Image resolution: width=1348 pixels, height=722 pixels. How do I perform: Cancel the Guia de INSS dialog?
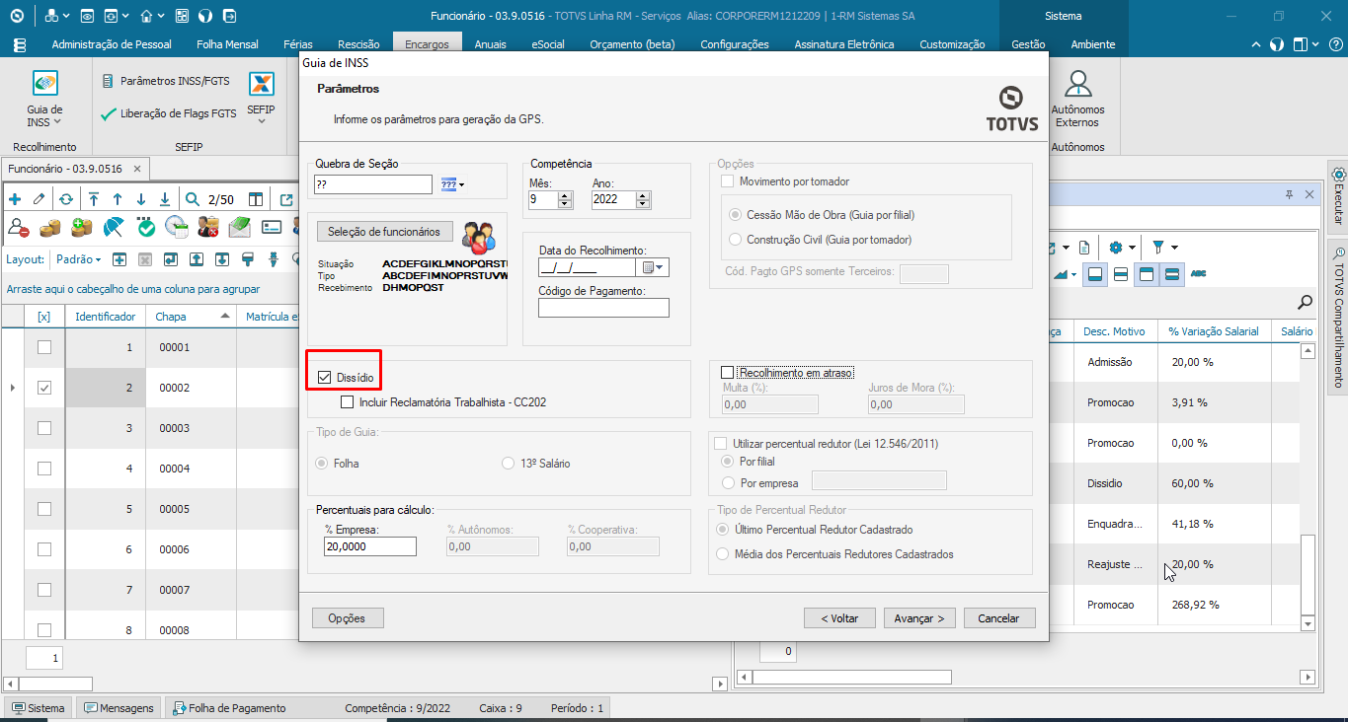(x=998, y=618)
